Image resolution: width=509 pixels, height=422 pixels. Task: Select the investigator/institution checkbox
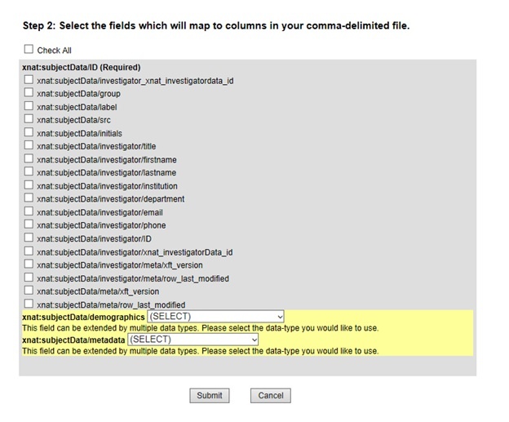pyautogui.click(x=29, y=185)
